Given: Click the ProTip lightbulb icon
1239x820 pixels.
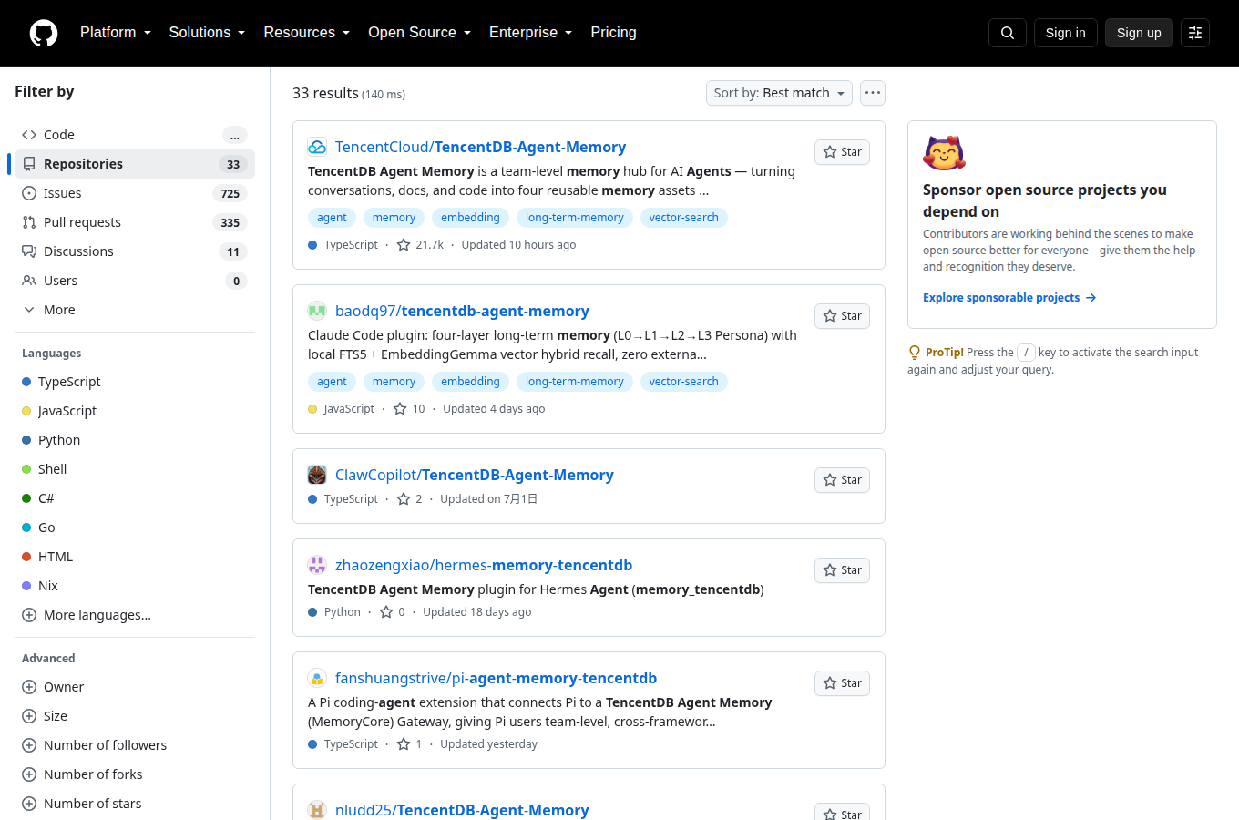Looking at the screenshot, I should pos(915,353).
